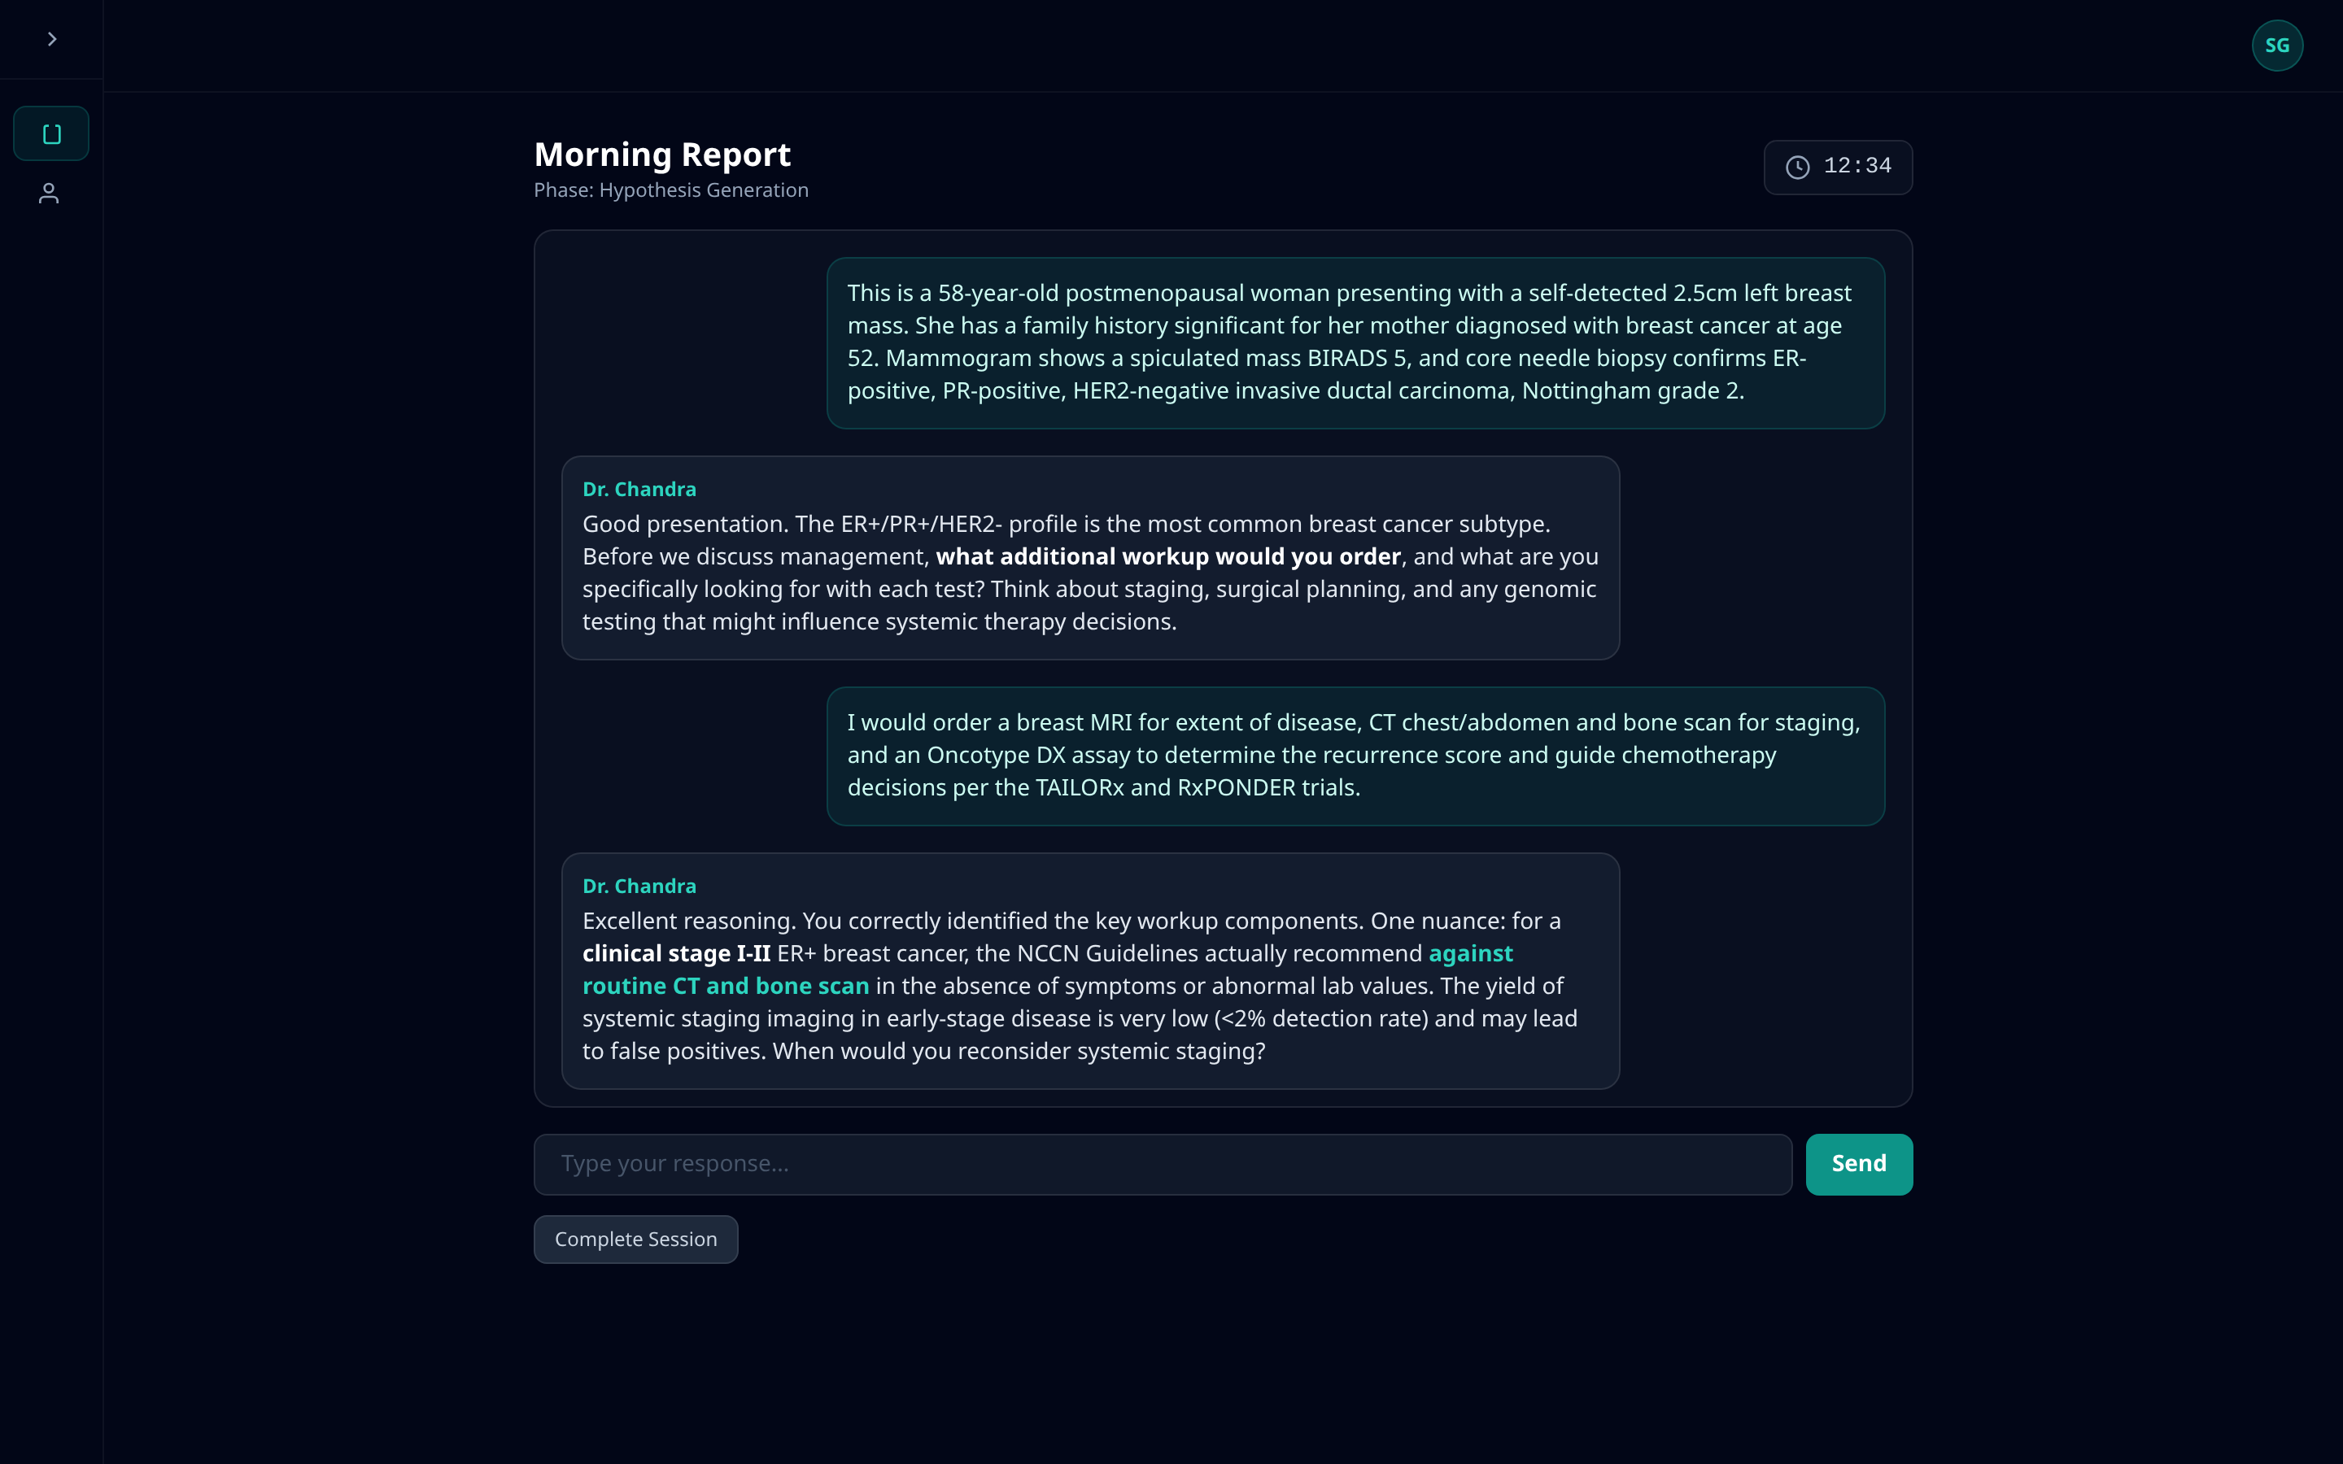
Task: Click the Phase: Hypothesis Generation label
Action: click(x=671, y=190)
